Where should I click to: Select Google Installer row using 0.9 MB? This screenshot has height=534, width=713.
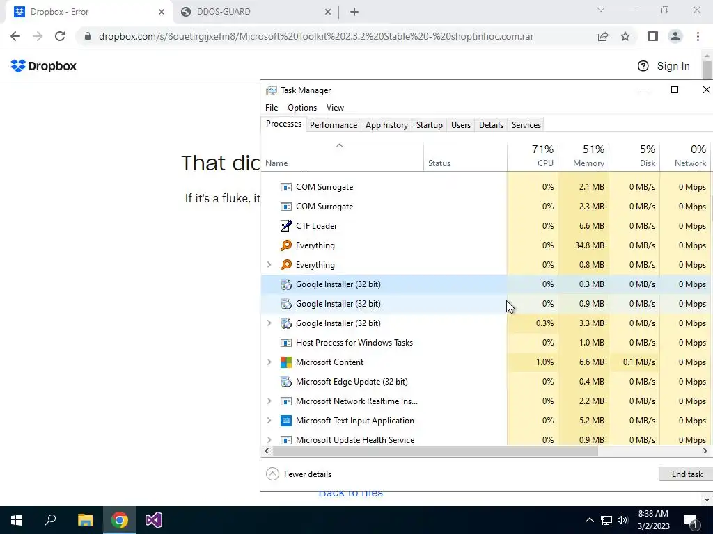487,304
